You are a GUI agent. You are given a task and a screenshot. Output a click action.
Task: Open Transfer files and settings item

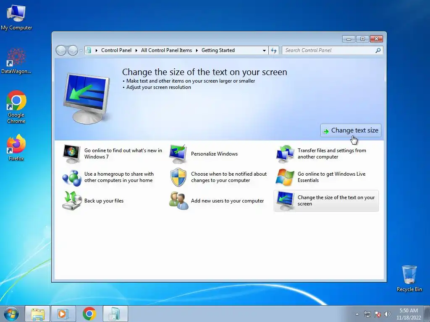tap(332, 153)
